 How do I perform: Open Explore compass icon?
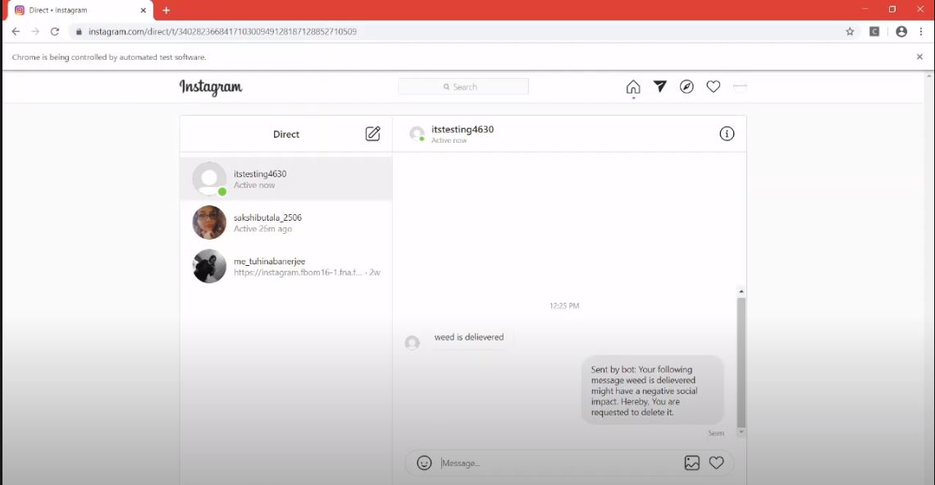686,86
